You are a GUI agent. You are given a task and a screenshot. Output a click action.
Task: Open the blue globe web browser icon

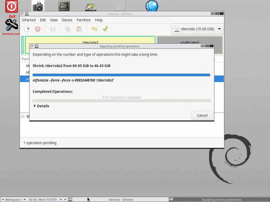[152, 6]
